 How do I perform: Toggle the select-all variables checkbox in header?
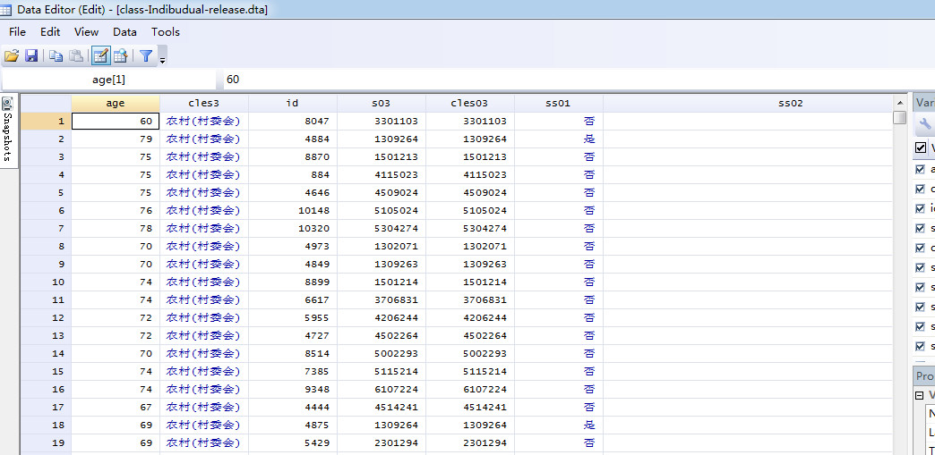[921, 147]
